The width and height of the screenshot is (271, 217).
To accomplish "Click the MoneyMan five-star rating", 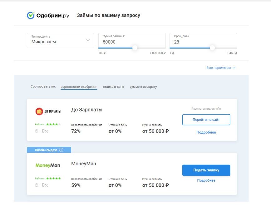I will tap(53, 178).
